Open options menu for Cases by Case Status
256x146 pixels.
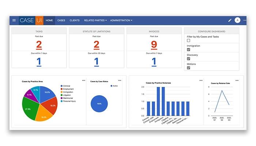(120, 80)
